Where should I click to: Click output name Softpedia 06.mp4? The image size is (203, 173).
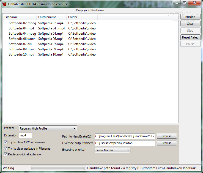[51, 39]
